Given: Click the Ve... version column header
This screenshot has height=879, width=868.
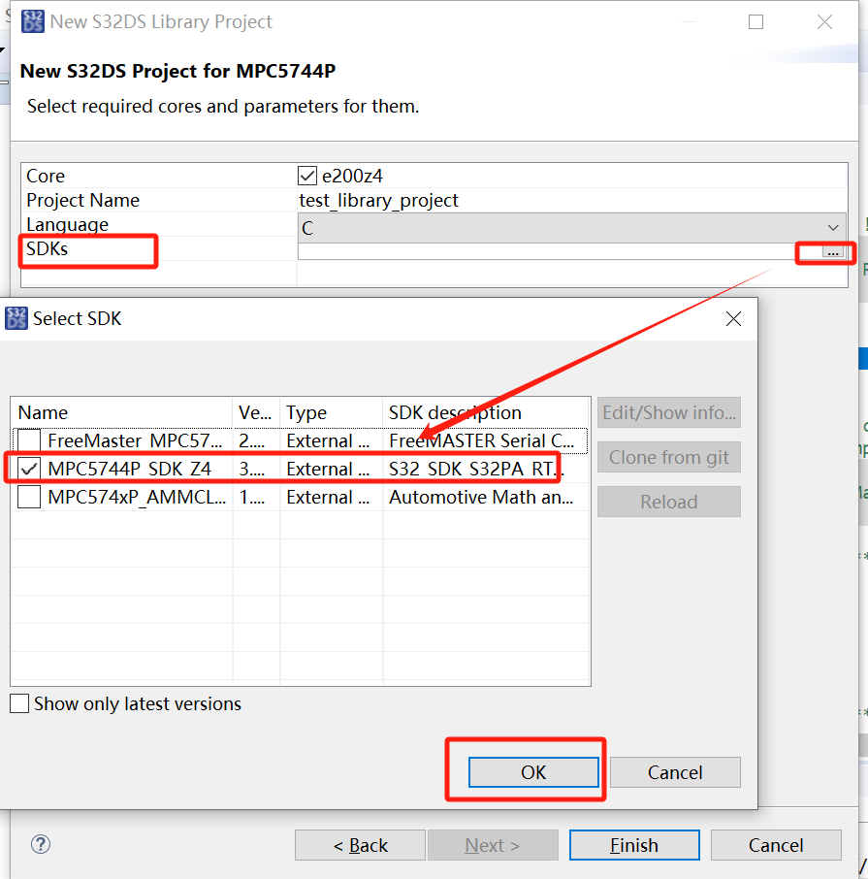Looking at the screenshot, I should point(256,412).
